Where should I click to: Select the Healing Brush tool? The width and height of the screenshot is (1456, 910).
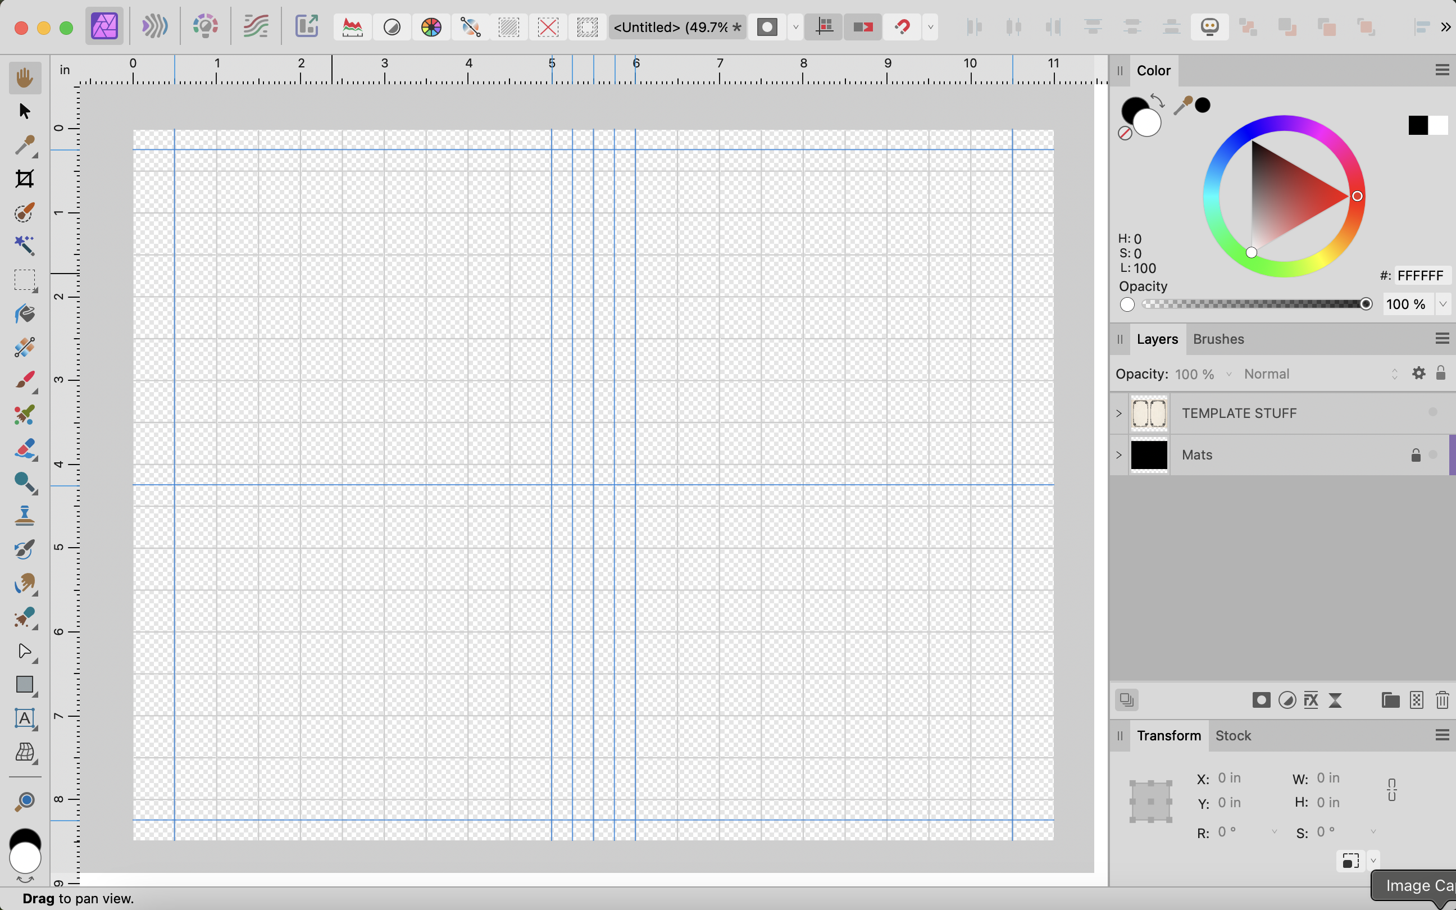pyautogui.click(x=25, y=617)
